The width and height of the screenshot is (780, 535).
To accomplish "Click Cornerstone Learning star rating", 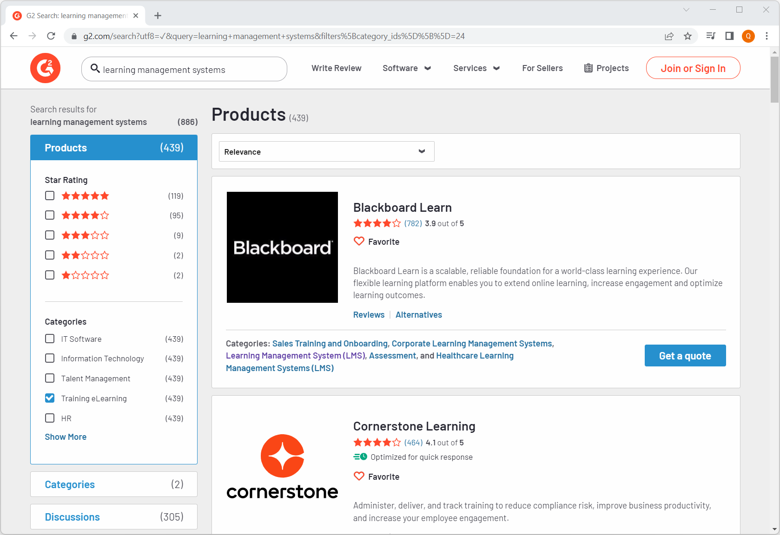I will pos(377,443).
